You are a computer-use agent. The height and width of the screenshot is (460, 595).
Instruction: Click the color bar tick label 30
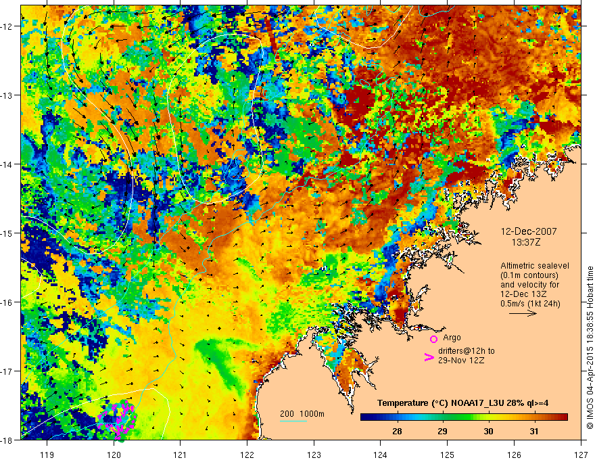coord(488,431)
